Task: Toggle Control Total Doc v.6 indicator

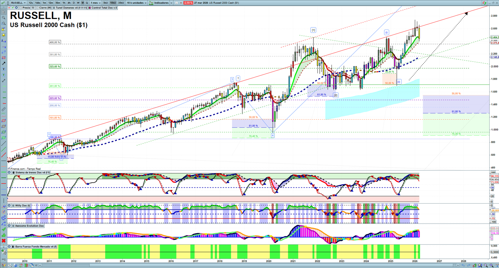Action: pos(90,8)
